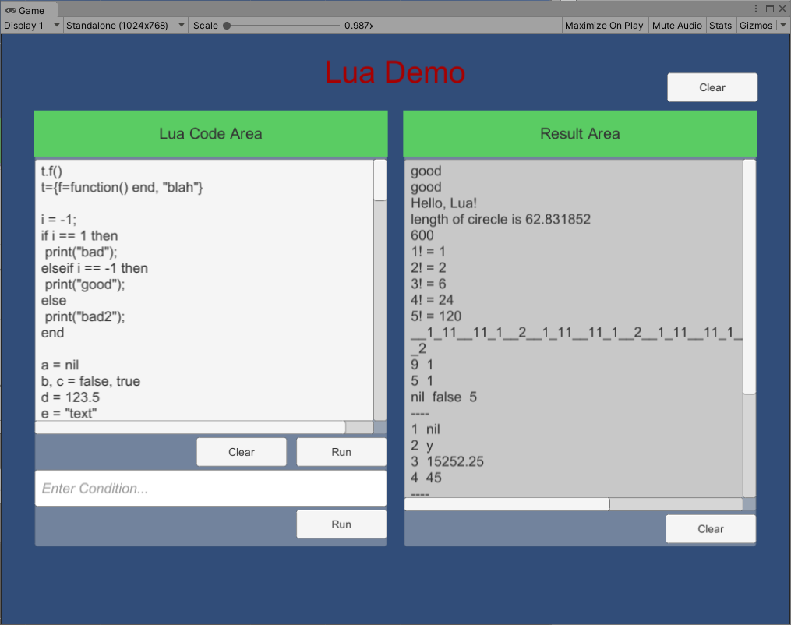The height and width of the screenshot is (625, 791).
Task: Click result line '600'
Action: [422, 235]
